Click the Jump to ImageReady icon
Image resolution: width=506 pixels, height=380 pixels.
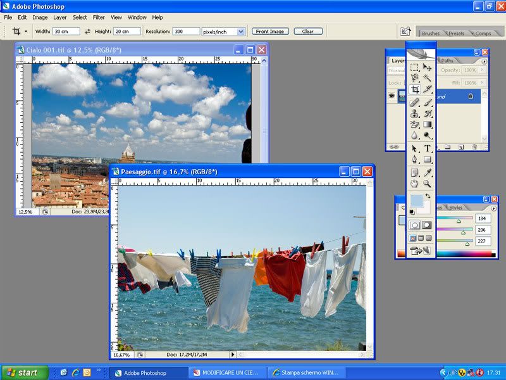[421, 250]
